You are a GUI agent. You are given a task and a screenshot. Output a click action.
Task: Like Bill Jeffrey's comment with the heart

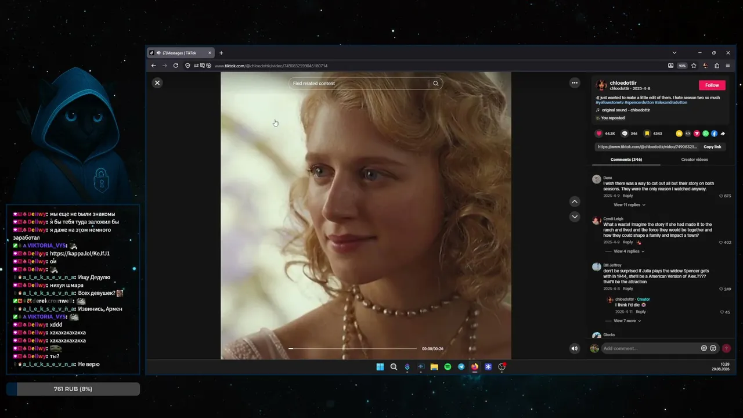[x=722, y=289]
